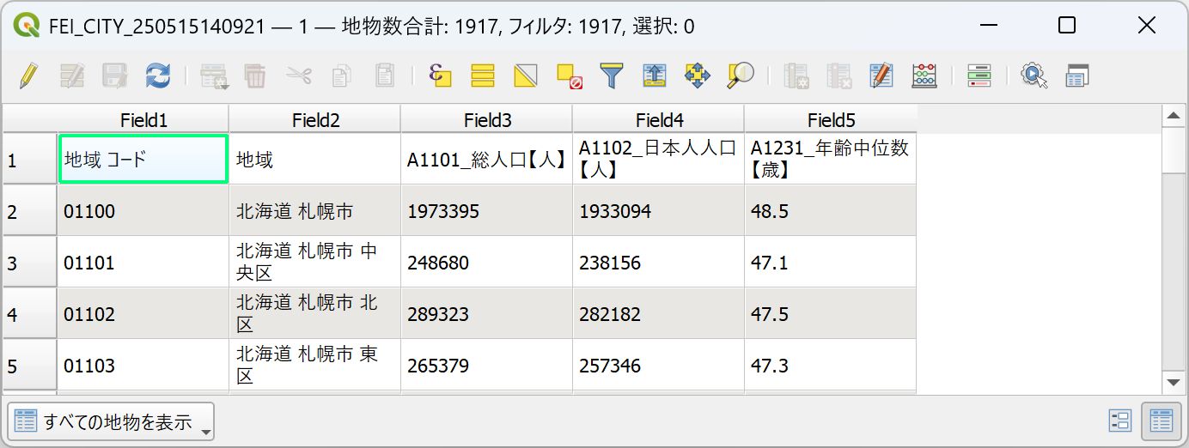Click the 265379 cell

tap(487, 365)
